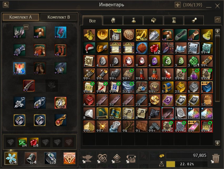Toggle the small costume icon on the helmet slot
This screenshot has width=224, height=169.
click(26, 27)
